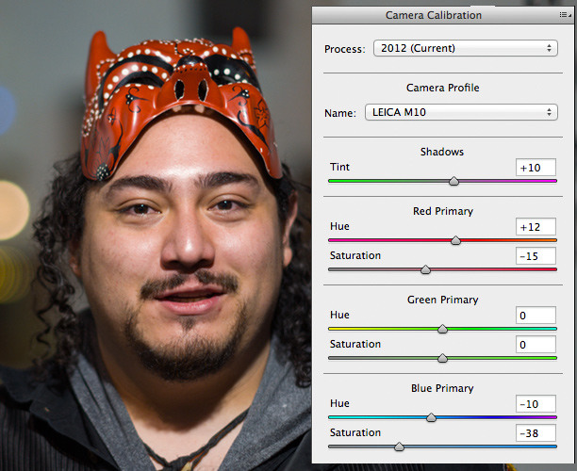The height and width of the screenshot is (471, 577).
Task: Select the Green Primary Saturation value box
Action: coord(536,345)
